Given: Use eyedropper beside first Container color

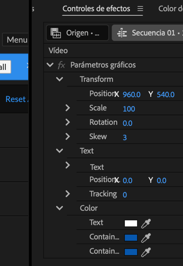Looking at the screenshot, I should [146, 238].
